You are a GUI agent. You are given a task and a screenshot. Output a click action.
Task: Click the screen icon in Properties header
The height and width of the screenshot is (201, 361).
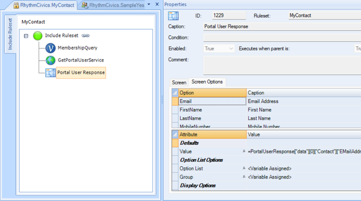pyautogui.click(x=173, y=16)
